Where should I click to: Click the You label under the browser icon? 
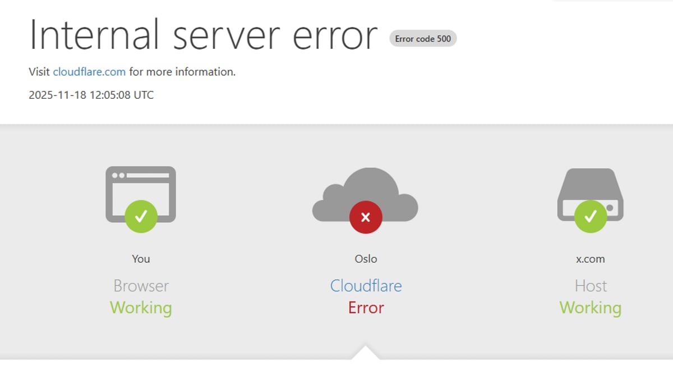click(x=141, y=259)
